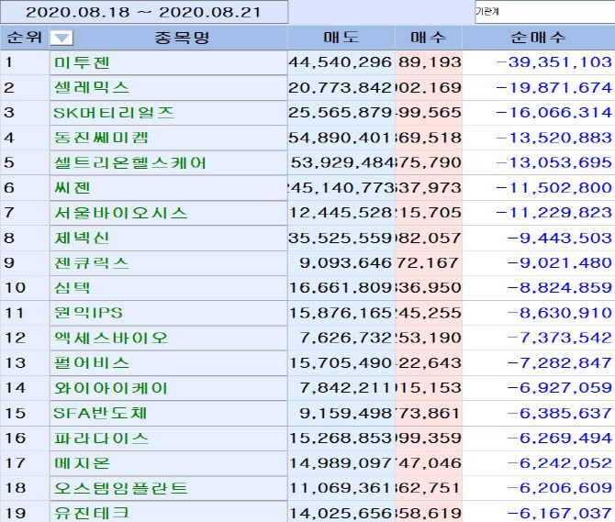
Task: Click 오스템임플란트 stock name
Action: tap(120, 488)
